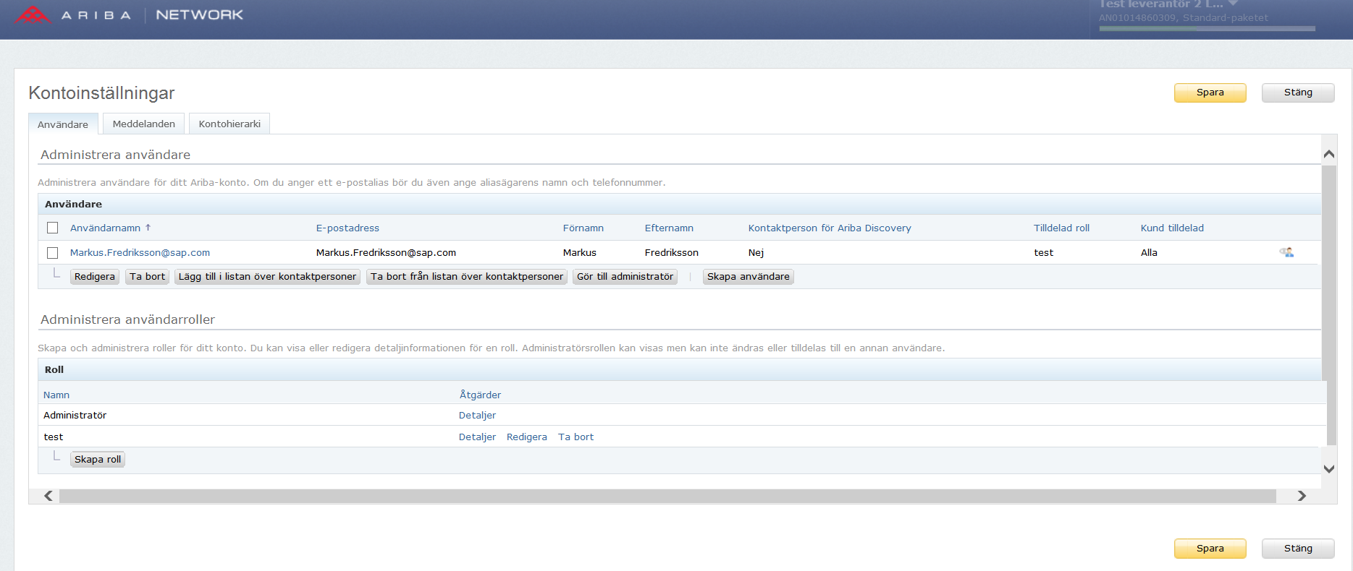Click the Markus.Fredriksson@sap.com email cell
The height and width of the screenshot is (571, 1353).
coord(386,253)
